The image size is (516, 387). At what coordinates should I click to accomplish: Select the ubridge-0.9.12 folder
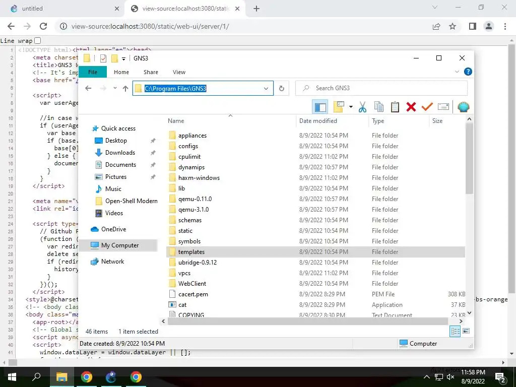point(198,263)
